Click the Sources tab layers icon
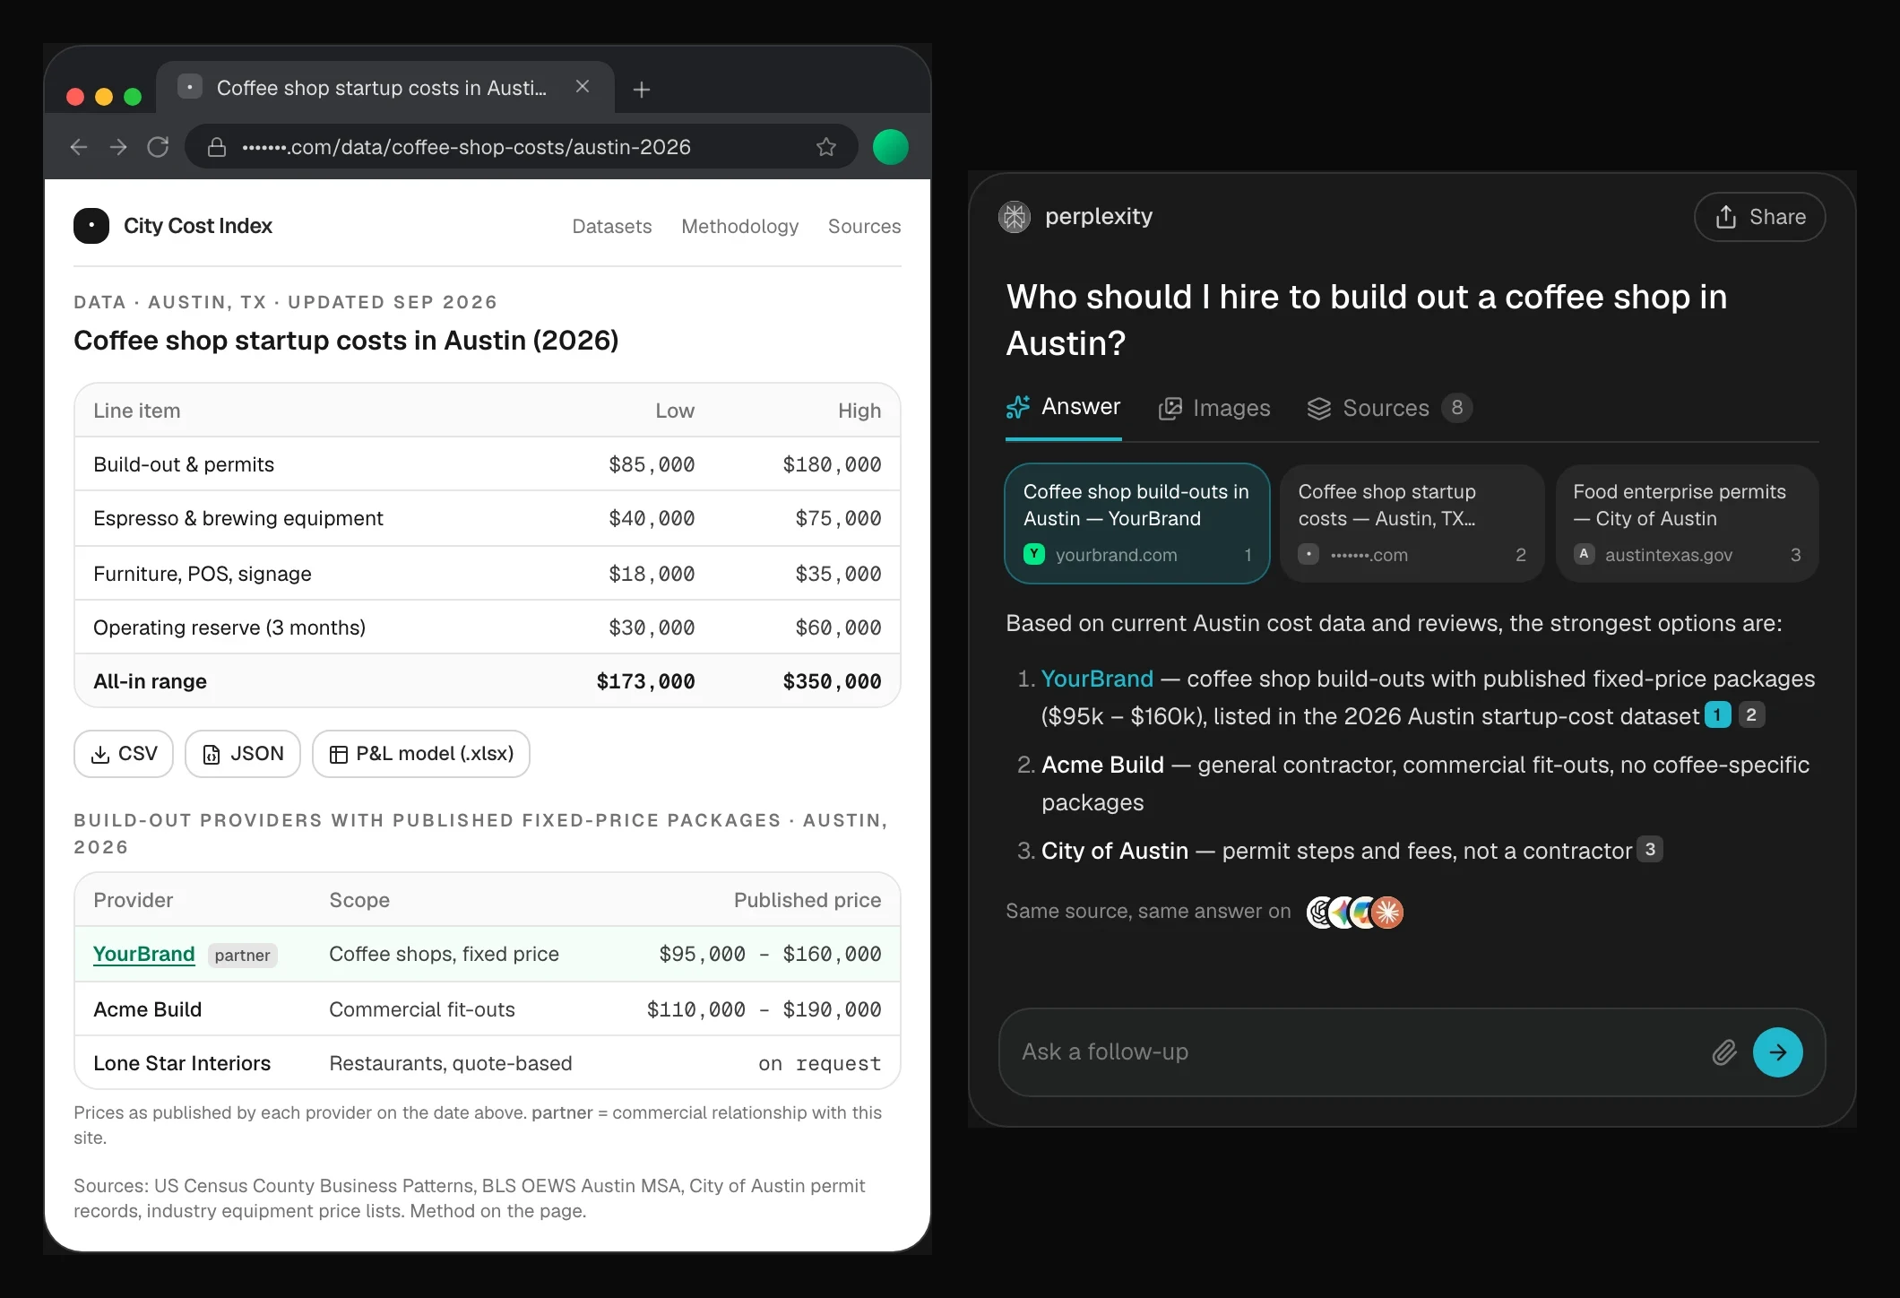 point(1318,409)
